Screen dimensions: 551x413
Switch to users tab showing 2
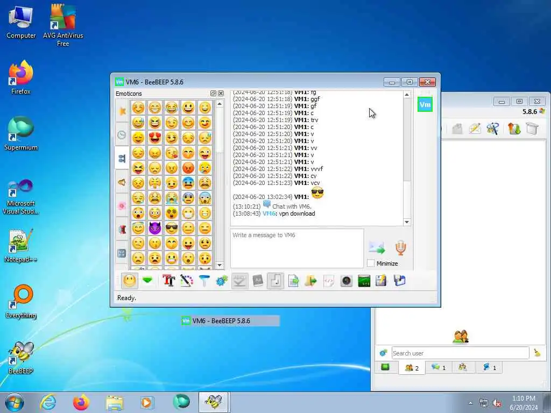[x=412, y=368]
